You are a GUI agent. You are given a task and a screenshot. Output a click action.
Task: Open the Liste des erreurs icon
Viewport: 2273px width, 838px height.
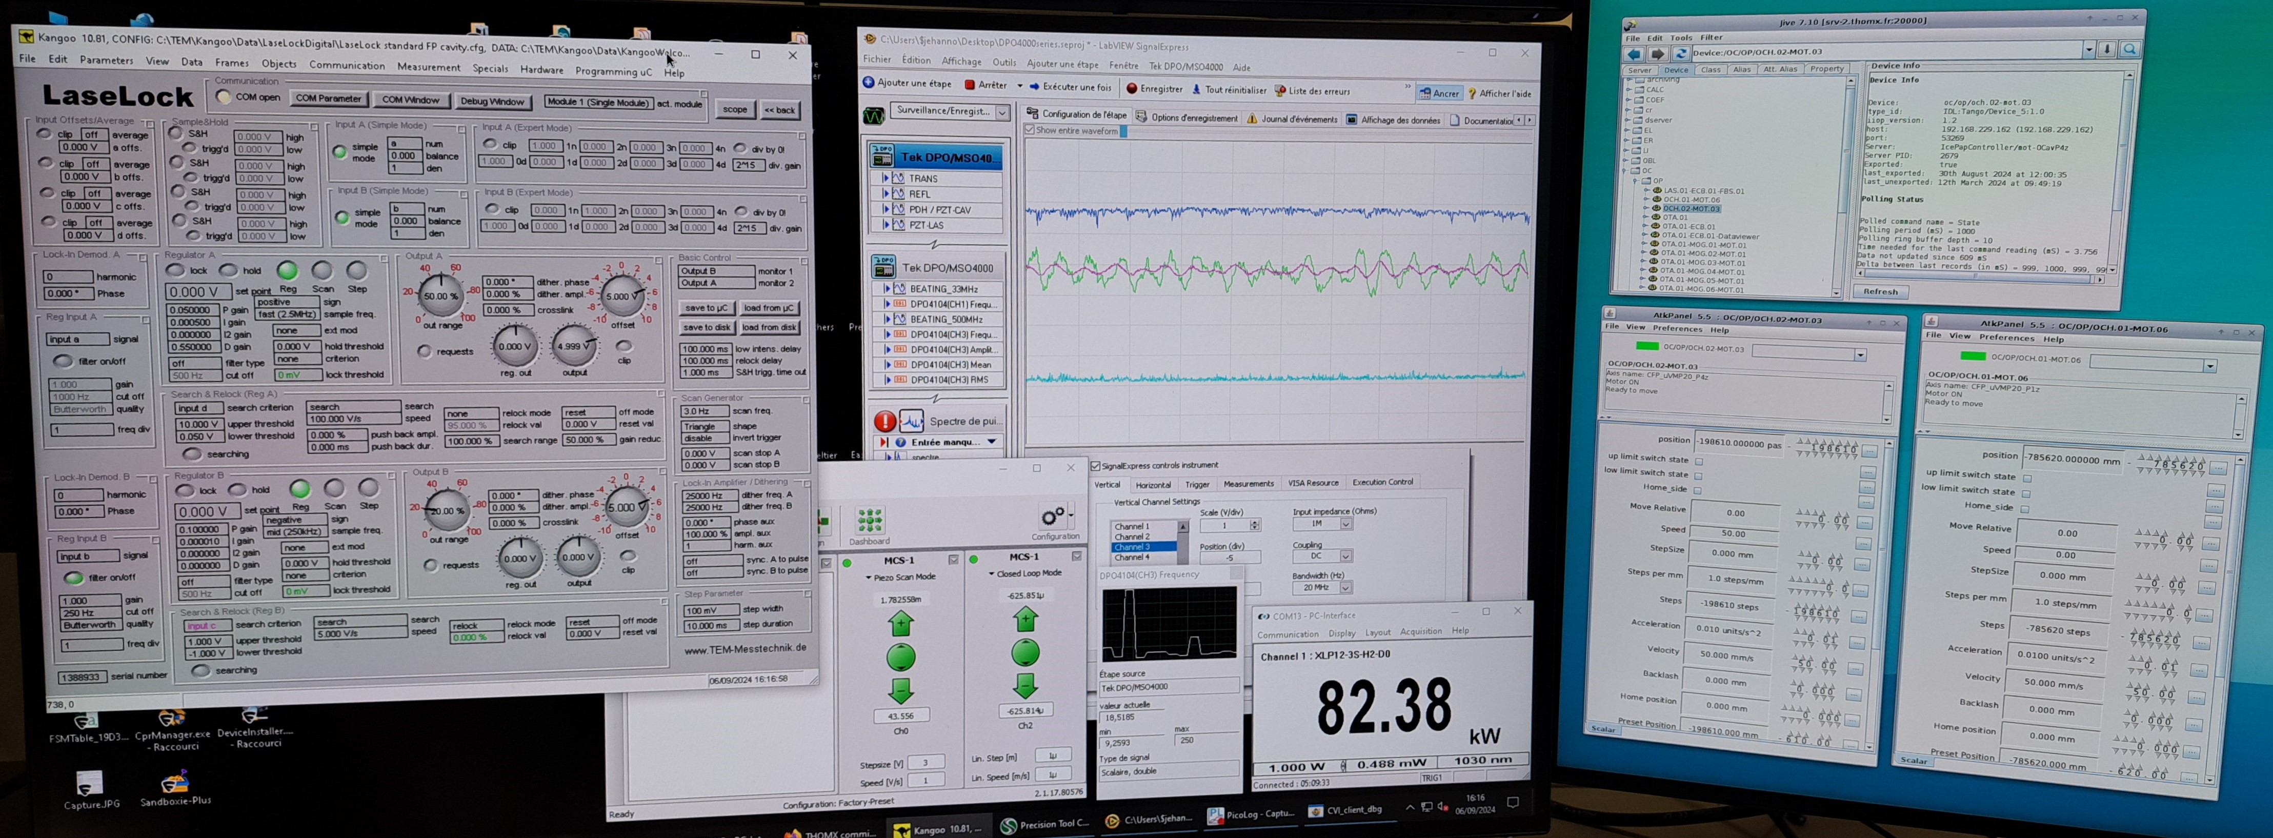(x=1279, y=91)
